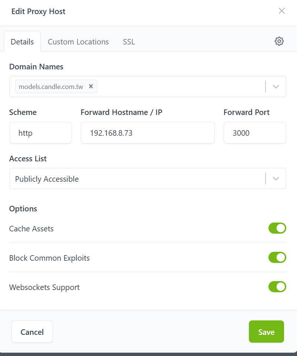Screen dimensions: 297x356
Task: Click the Forward Port field
Action: point(254,133)
